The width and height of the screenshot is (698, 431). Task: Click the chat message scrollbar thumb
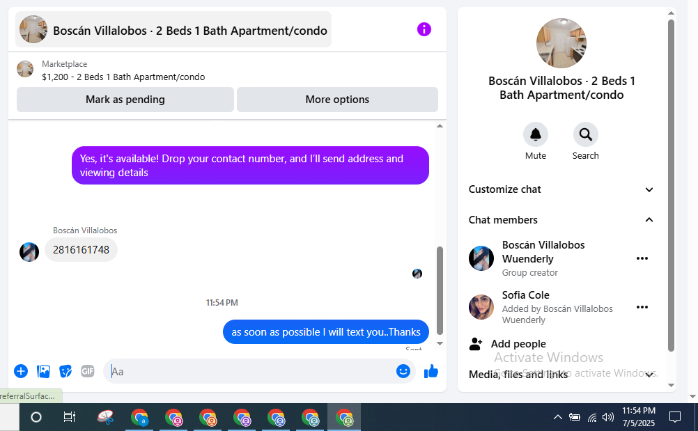click(x=440, y=290)
